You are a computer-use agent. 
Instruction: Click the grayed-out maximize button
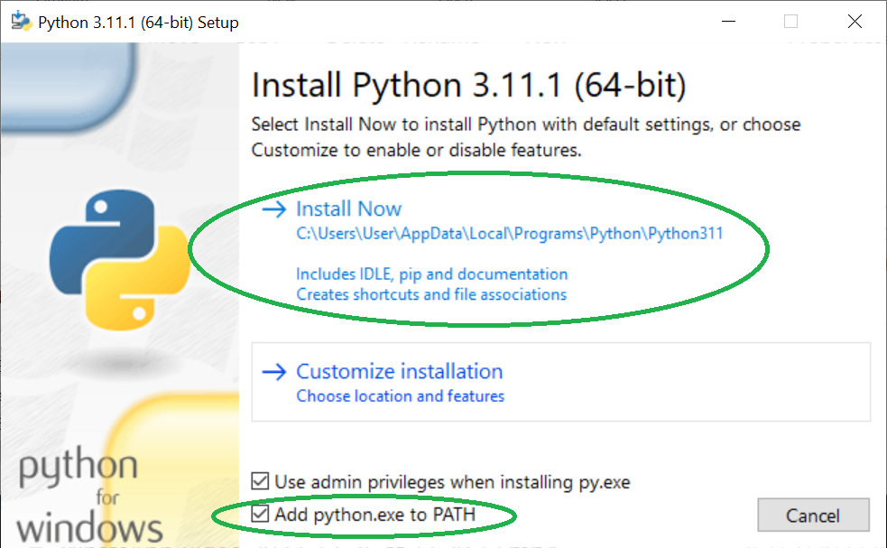pos(790,22)
